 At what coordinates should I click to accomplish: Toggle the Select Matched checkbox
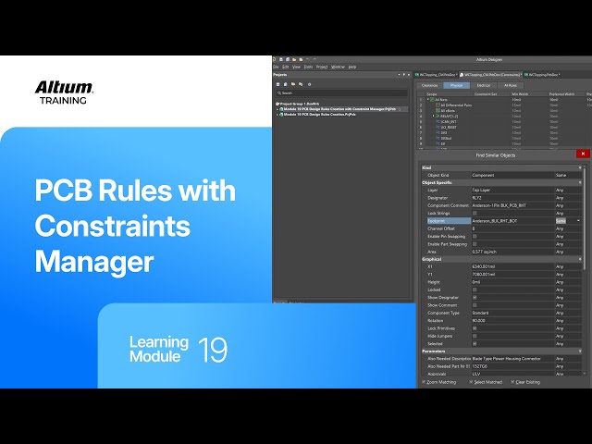(x=471, y=382)
